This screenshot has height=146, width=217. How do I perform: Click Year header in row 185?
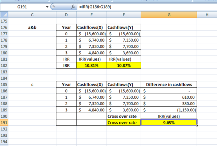pyautogui.click(x=66, y=85)
